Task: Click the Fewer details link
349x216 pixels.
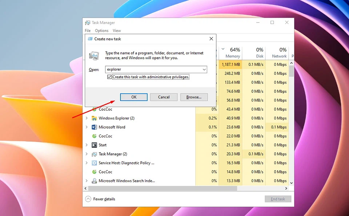Action: point(104,199)
